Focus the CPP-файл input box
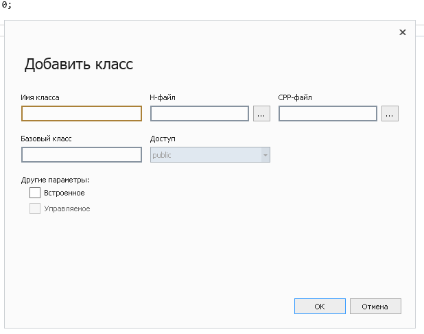Viewport: 424px width, 334px height. (x=328, y=113)
